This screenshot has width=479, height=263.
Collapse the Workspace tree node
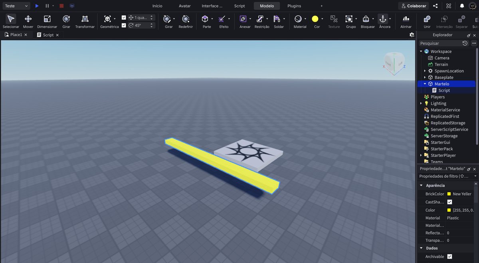(421, 51)
